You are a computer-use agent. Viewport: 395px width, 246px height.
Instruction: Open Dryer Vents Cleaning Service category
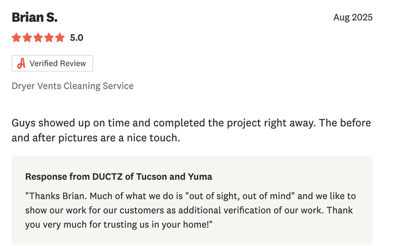pos(72,86)
